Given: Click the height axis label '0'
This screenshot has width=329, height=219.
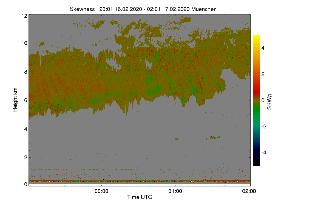Looking at the screenshot, I should coord(26,184).
